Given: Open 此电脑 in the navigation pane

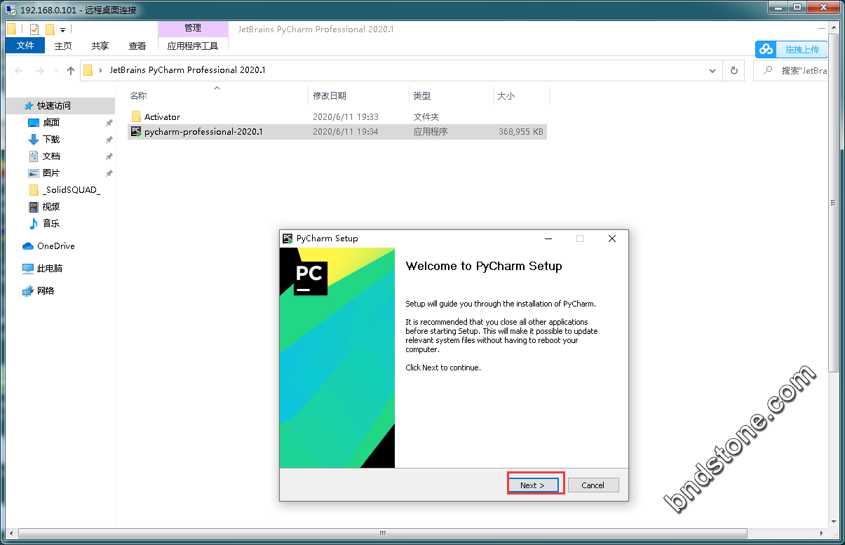Looking at the screenshot, I should coord(49,268).
